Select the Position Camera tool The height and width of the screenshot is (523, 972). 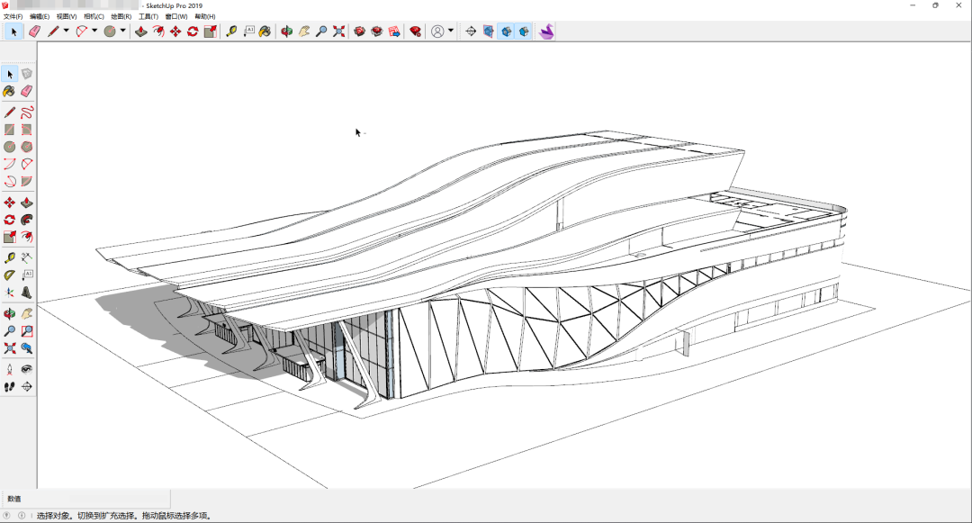tap(9, 370)
